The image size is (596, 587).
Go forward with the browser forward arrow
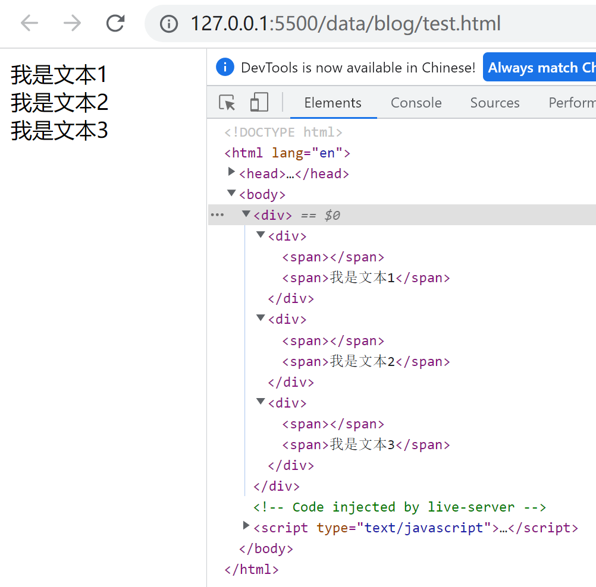[72, 23]
